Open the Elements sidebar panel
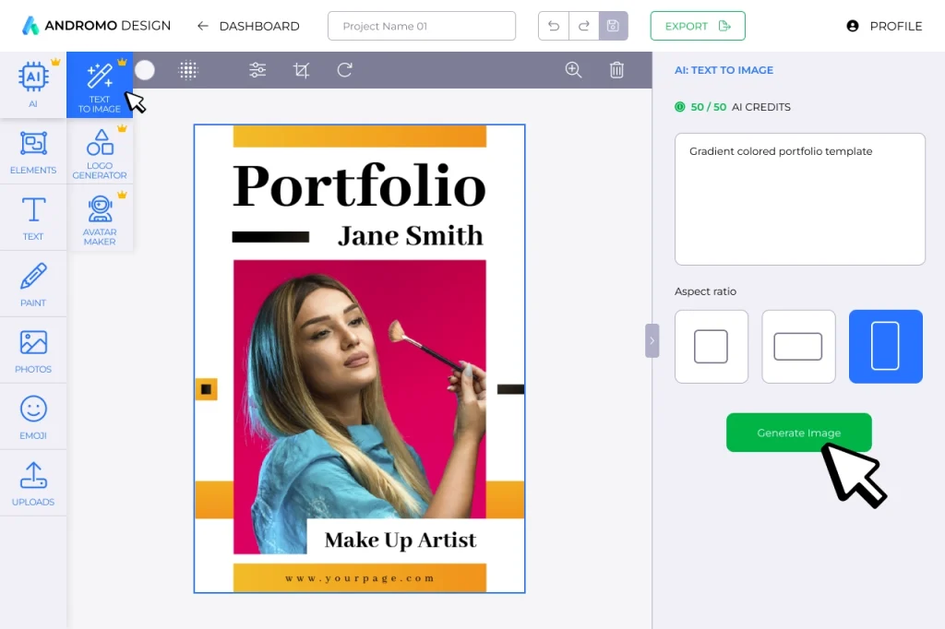 [x=33, y=151]
